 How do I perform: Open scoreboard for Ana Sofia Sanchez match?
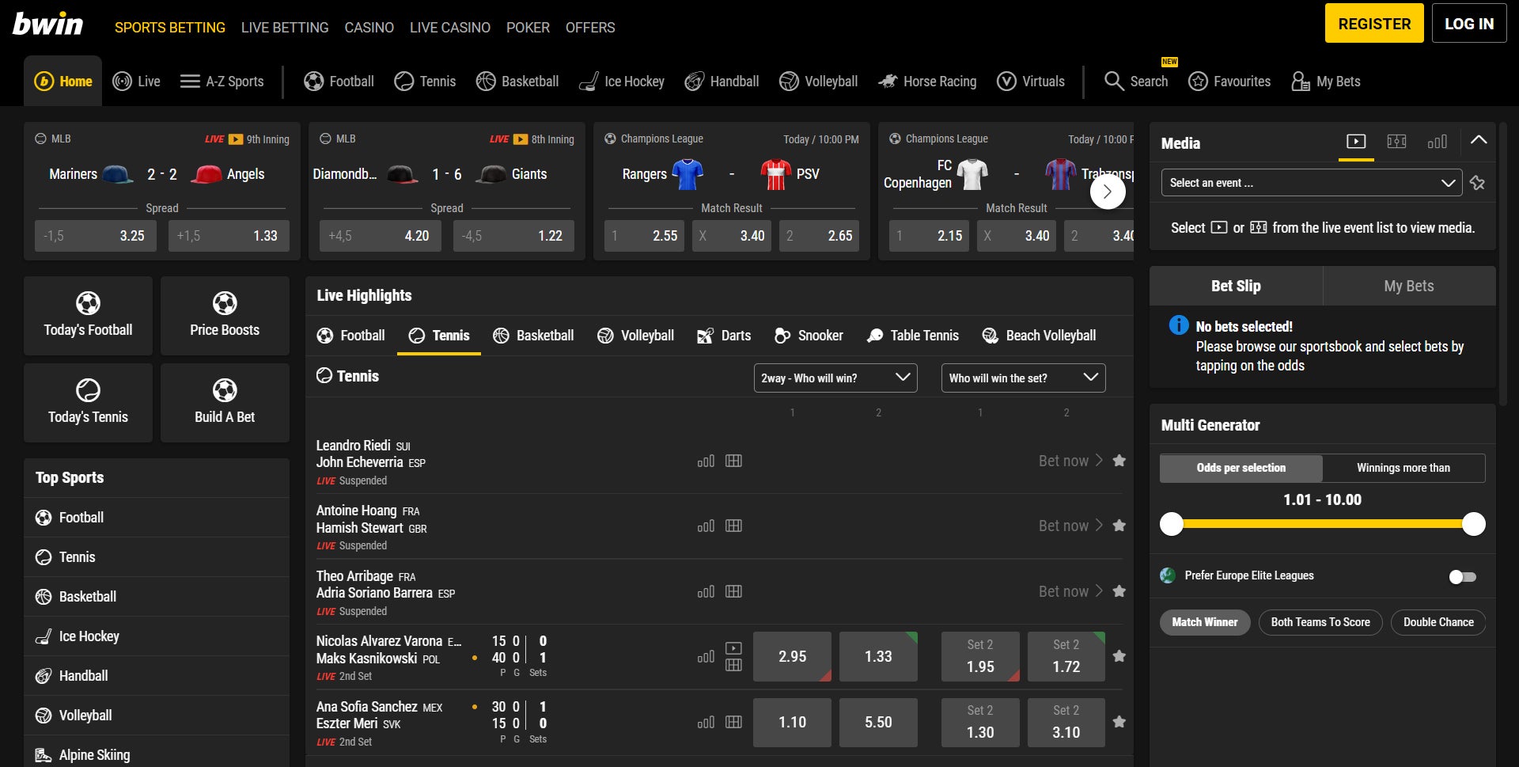pos(733,722)
